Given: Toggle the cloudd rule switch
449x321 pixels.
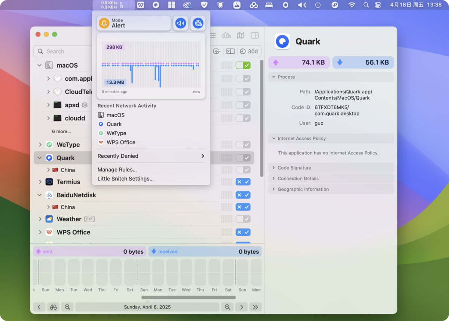Looking at the screenshot, I should point(243,118).
